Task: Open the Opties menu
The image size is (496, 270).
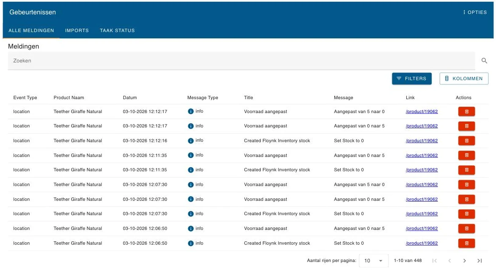Action: point(474,12)
